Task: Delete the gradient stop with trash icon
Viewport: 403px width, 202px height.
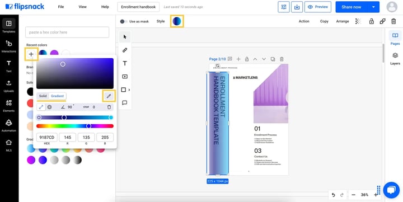Action: (x=109, y=107)
